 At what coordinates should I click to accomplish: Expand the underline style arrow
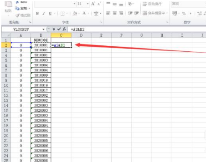(55, 14)
